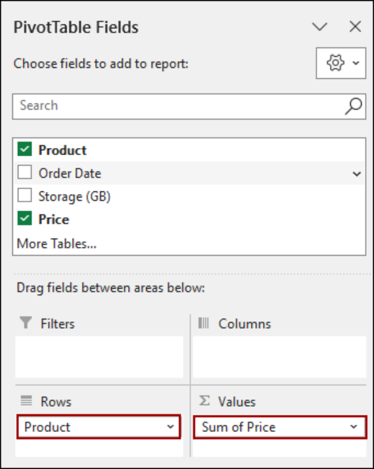This screenshot has height=469, width=374.
Task: Click the Filters funnel icon
Action: (x=26, y=323)
